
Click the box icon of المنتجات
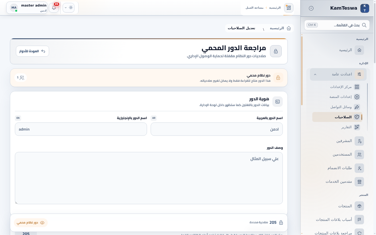coord(359,206)
